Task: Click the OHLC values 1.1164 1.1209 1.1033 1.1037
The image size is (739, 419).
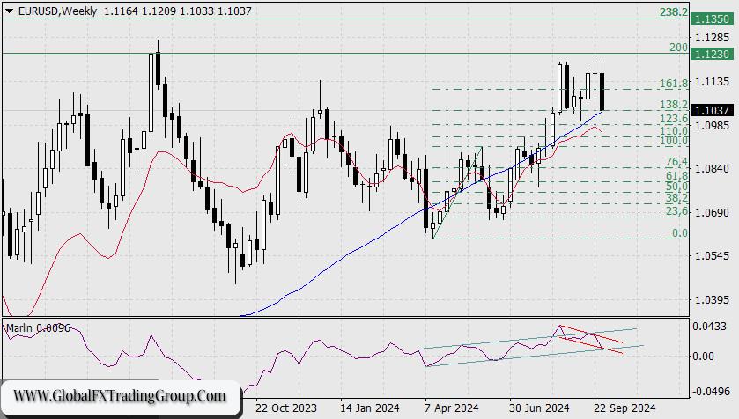Action: (178, 11)
